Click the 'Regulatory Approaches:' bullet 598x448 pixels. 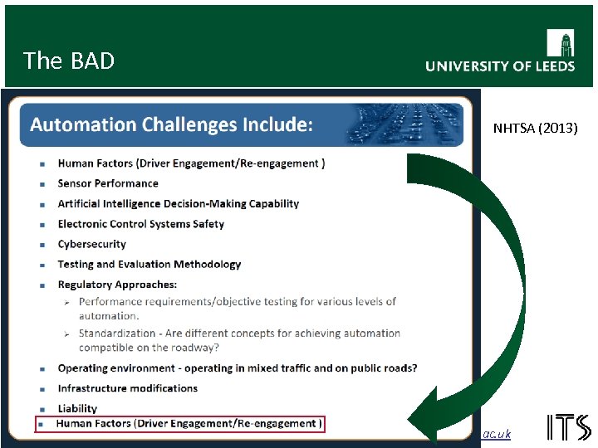click(x=117, y=285)
